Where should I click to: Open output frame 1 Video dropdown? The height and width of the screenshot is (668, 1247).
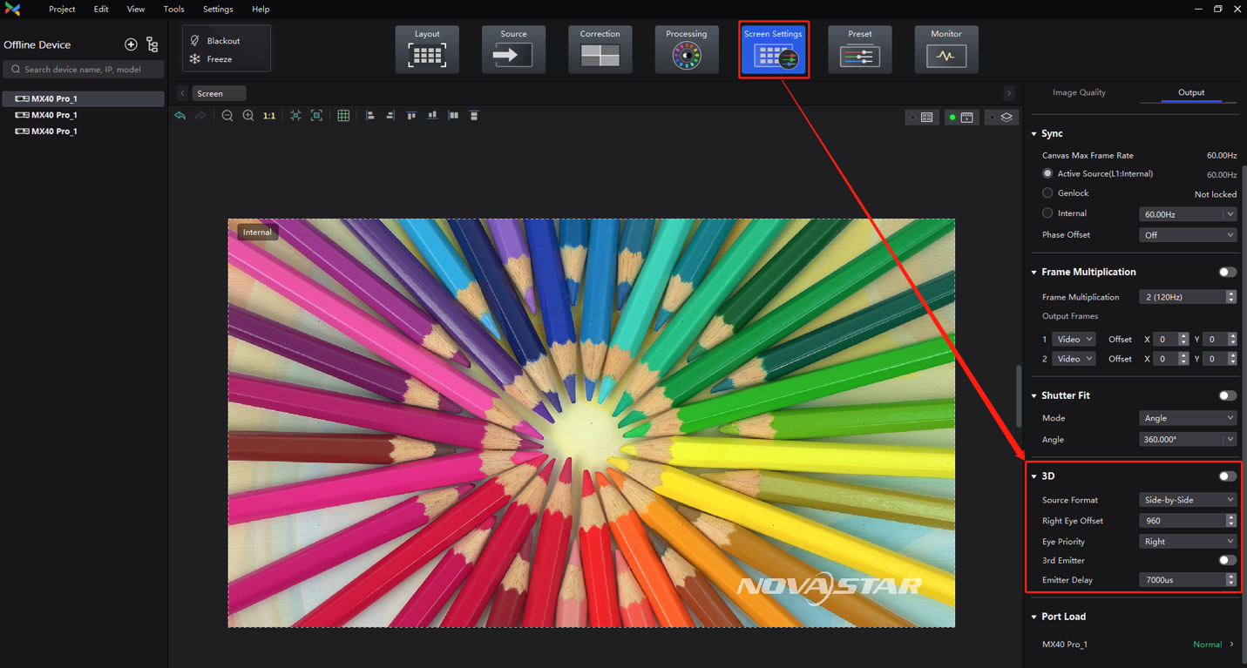tap(1074, 340)
